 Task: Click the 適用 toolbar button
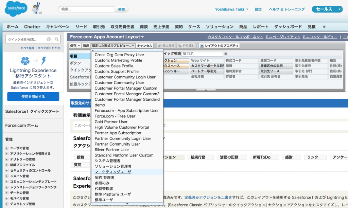coord(86,46)
